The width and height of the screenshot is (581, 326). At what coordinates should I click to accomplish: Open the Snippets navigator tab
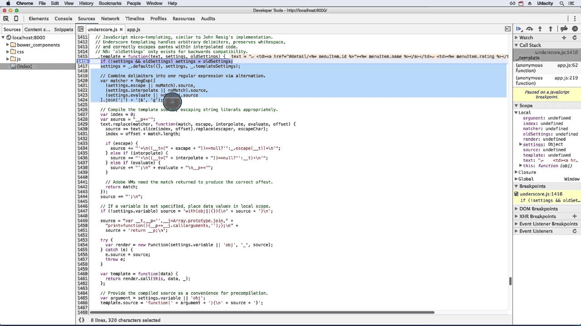click(x=64, y=29)
